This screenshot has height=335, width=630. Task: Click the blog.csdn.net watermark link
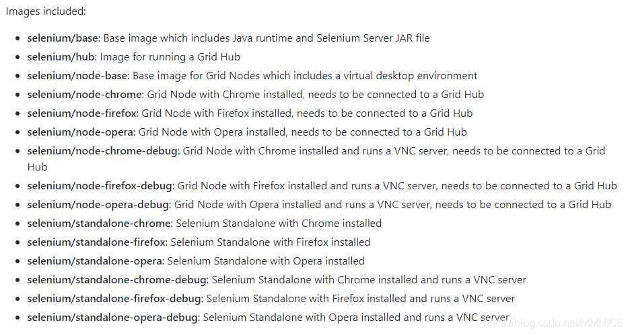555,323
